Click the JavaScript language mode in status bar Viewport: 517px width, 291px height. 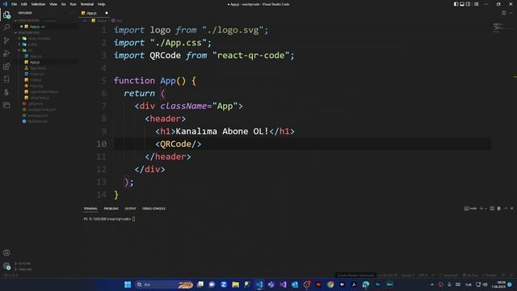451,275
